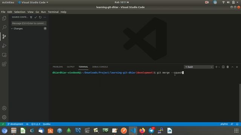Screen dimensions: 241x135
Task: Open the Extensions view
Action: point(4,64)
